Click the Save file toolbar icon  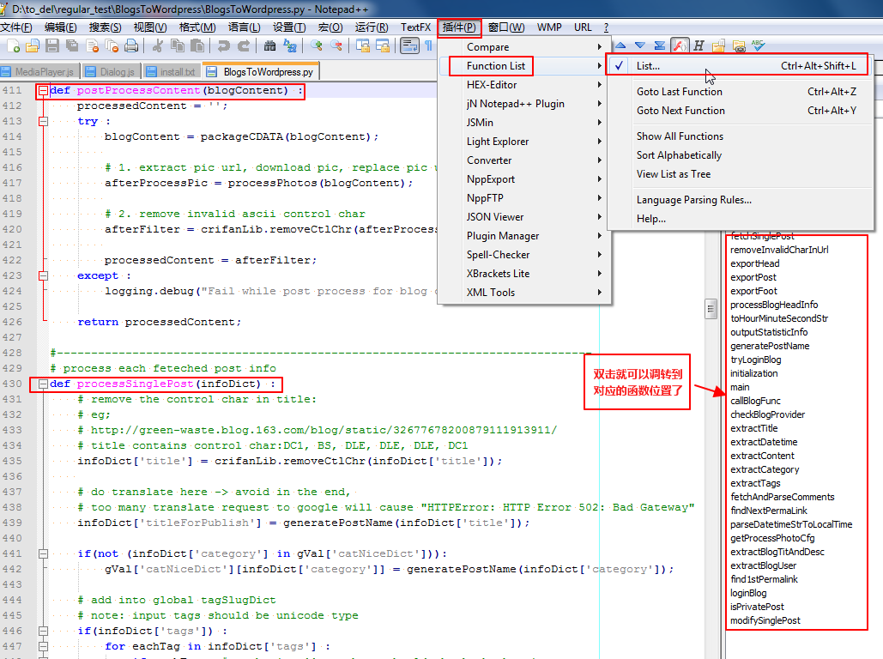[52, 46]
